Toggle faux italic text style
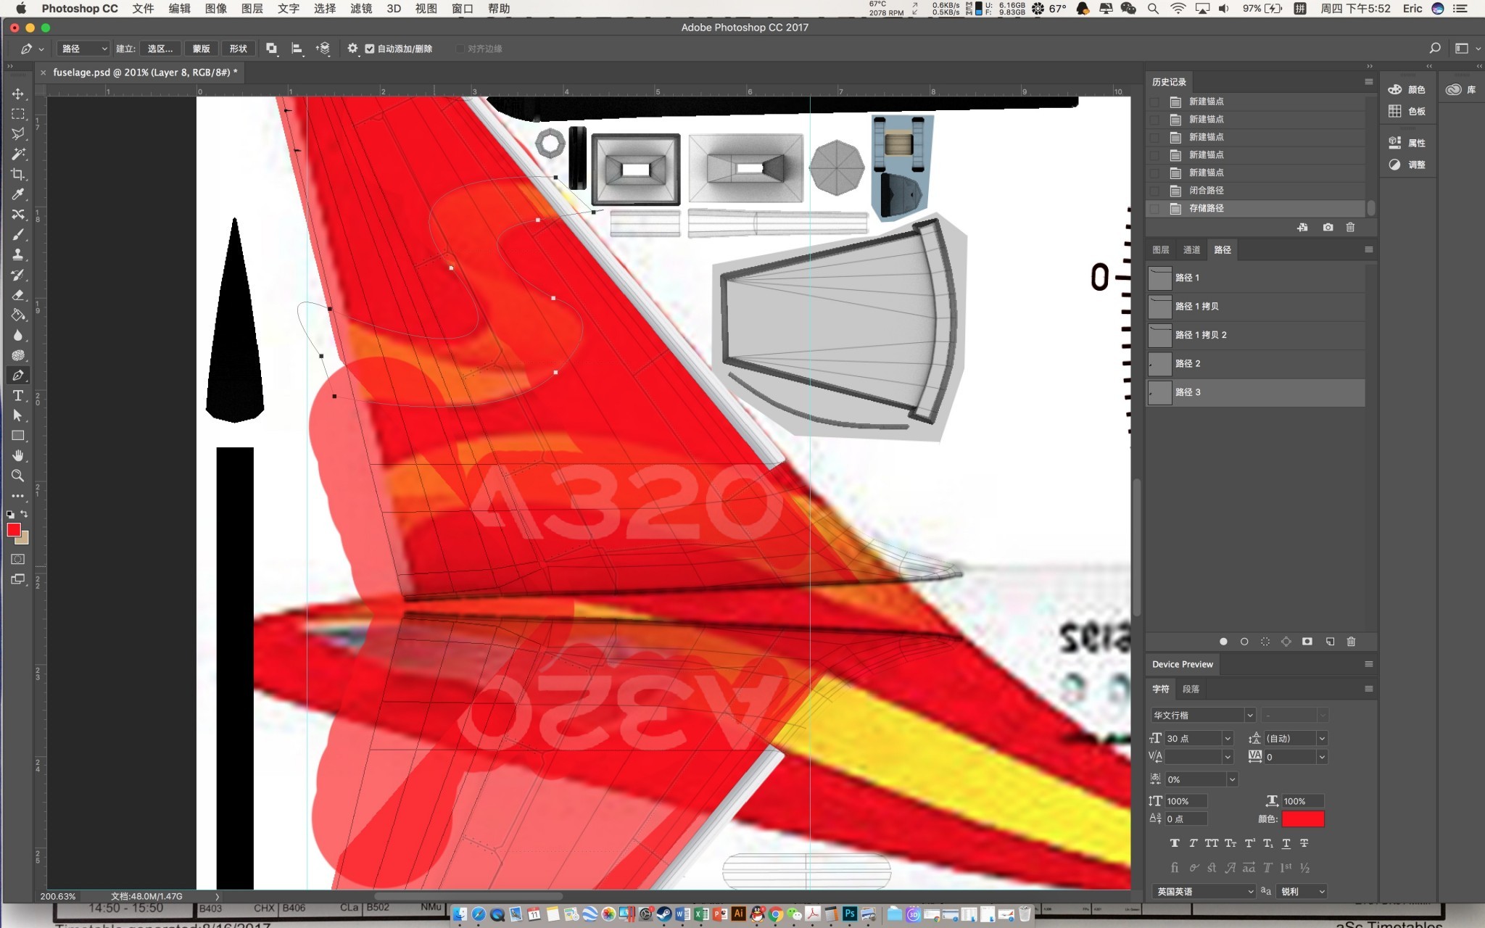The width and height of the screenshot is (1485, 928). pos(1193,843)
